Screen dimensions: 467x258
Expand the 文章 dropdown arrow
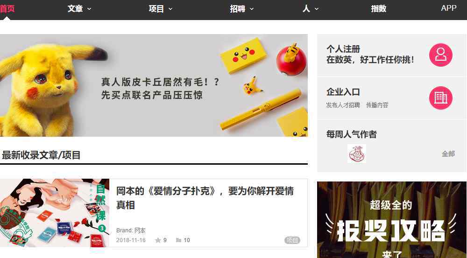tap(89, 9)
